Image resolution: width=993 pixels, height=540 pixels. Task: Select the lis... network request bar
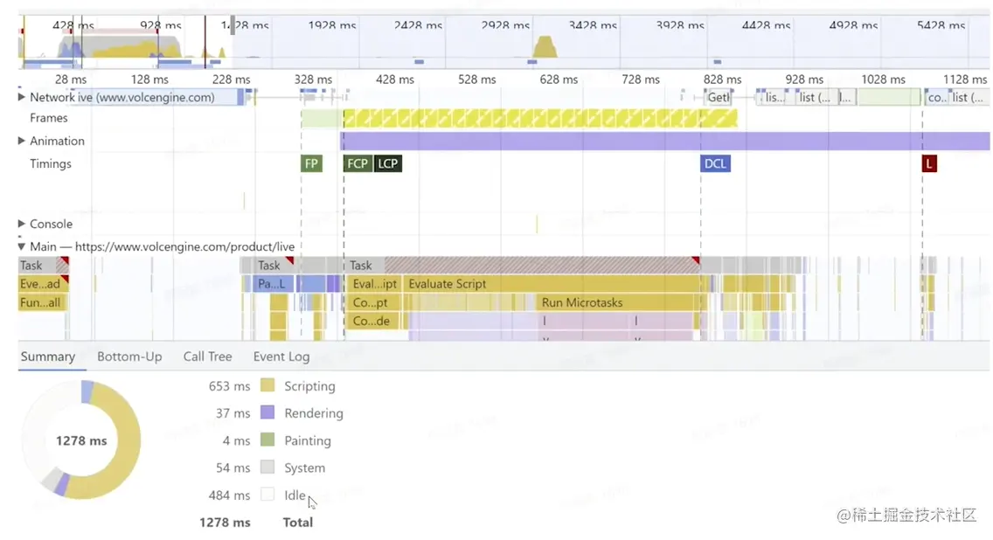coord(775,98)
